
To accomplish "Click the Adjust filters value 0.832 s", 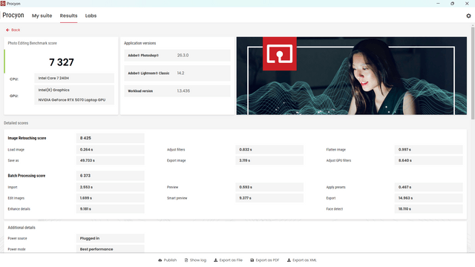I will point(269,150).
